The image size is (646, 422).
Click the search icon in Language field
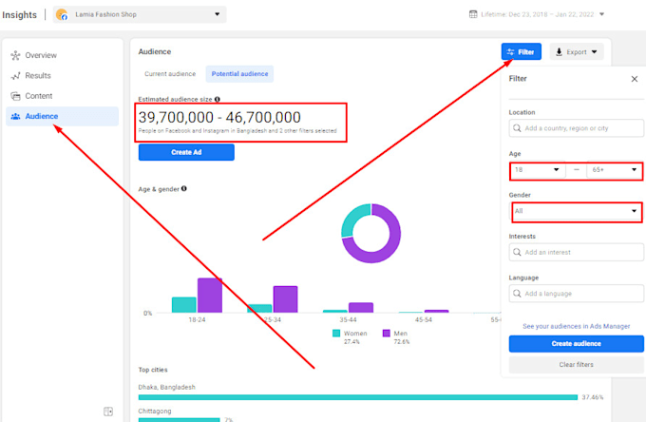coord(517,294)
